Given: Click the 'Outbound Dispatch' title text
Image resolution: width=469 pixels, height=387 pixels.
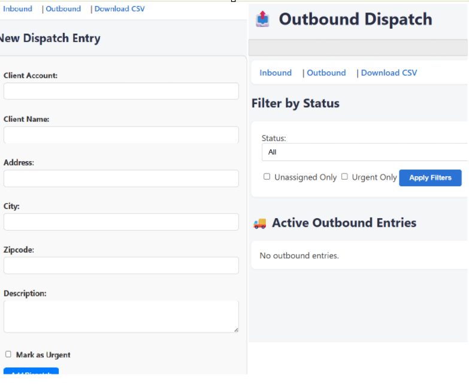Looking at the screenshot, I should (355, 19).
